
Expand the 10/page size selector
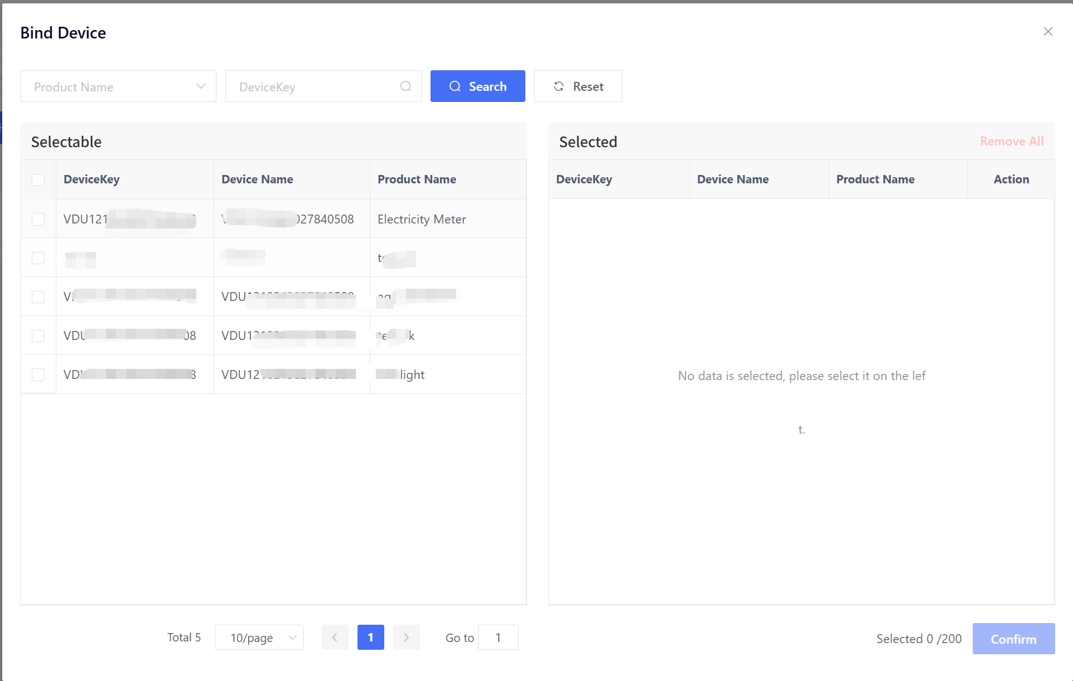pyautogui.click(x=259, y=638)
